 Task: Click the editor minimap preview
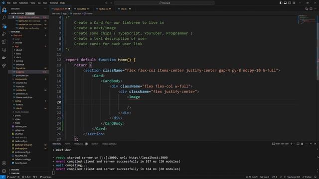307,20
